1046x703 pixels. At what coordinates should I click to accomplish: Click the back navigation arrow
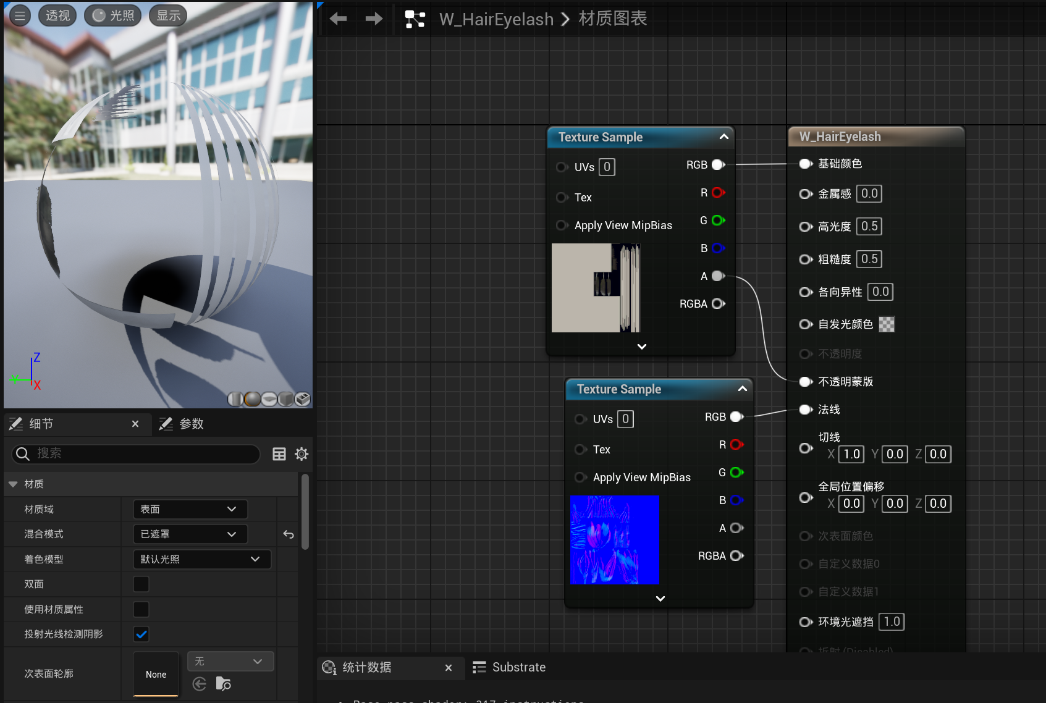[338, 19]
